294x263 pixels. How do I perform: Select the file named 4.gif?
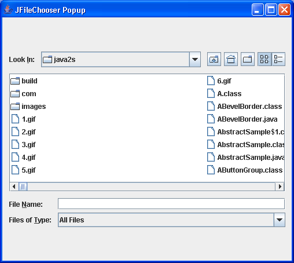click(x=29, y=158)
